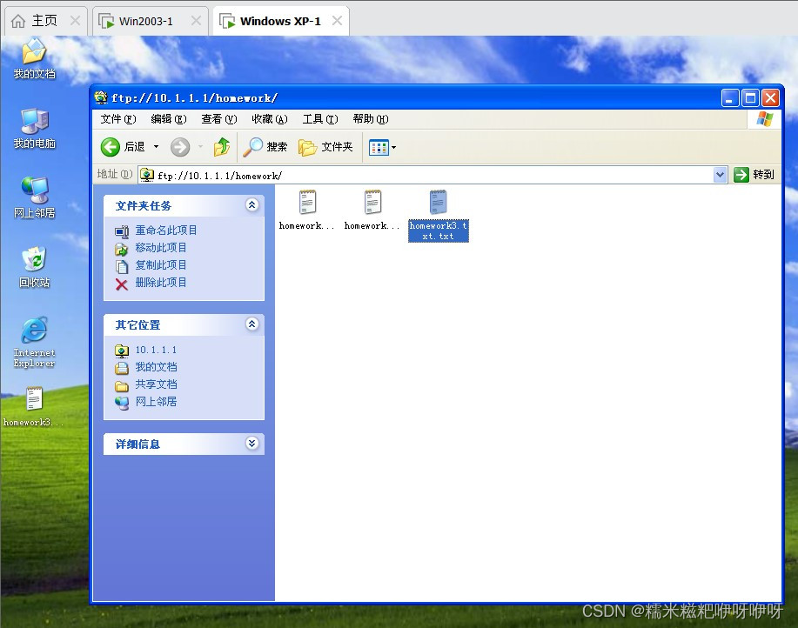This screenshot has height=628, width=798.
Task: Toggle the Folders (文件夹) pane button
Action: (x=325, y=147)
